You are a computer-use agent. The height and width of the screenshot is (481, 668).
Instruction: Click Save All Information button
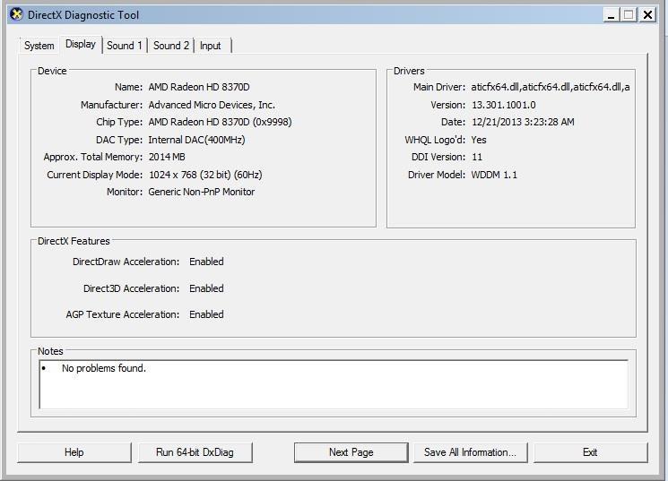[x=470, y=452]
